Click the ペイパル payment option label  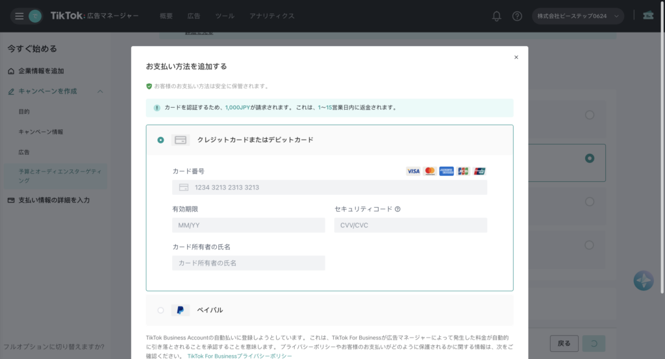210,310
